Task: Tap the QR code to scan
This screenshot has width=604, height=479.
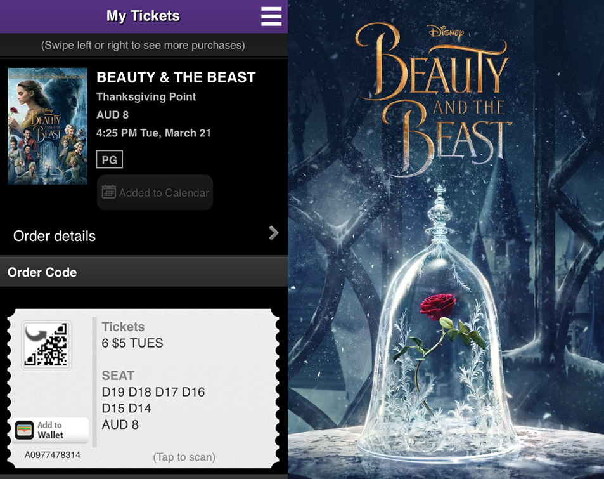Action: tap(46, 346)
